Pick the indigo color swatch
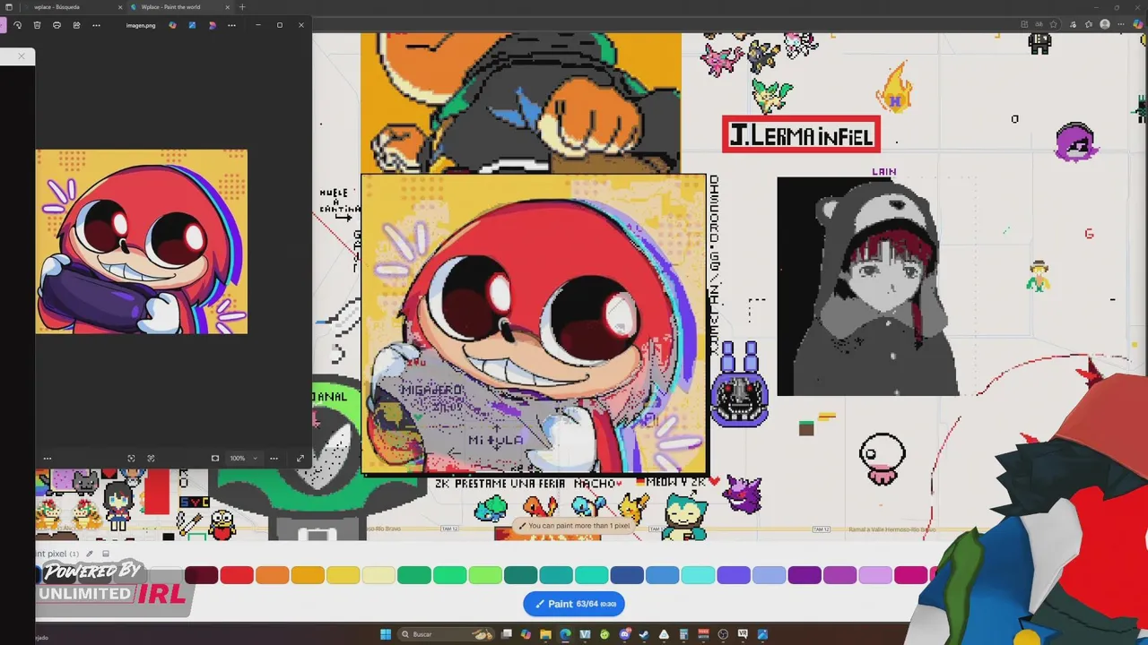This screenshot has width=1148, height=645. (x=733, y=575)
